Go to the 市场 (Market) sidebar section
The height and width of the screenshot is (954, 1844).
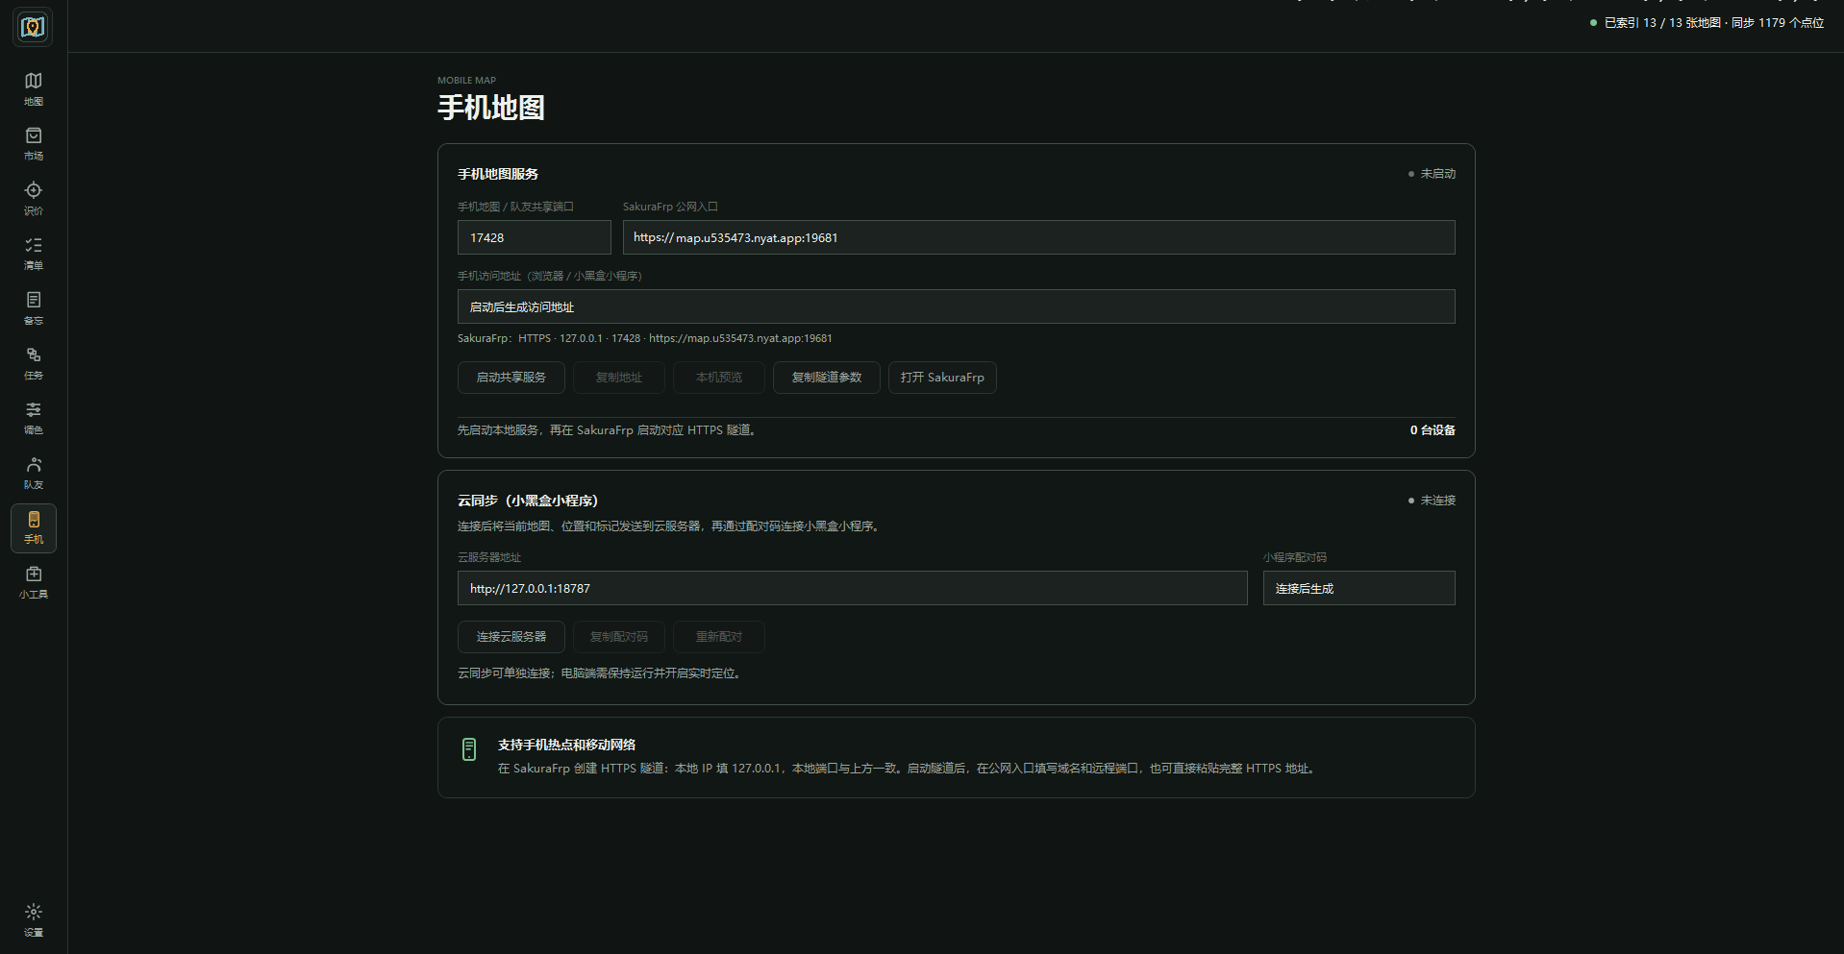click(34, 143)
